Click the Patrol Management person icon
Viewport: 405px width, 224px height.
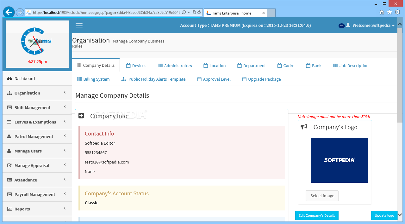tap(9, 137)
